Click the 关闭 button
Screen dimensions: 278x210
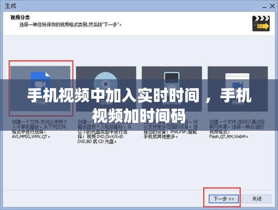[256, 198]
